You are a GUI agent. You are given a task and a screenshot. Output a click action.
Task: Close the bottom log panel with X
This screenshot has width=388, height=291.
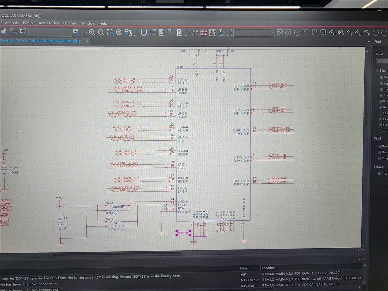tap(364, 259)
